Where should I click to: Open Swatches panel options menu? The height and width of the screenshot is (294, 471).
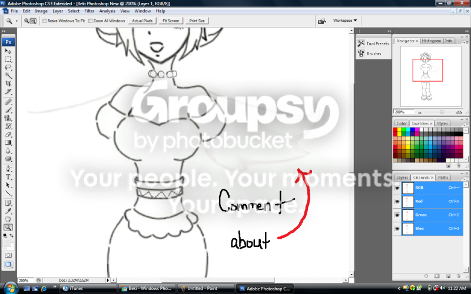(466, 125)
